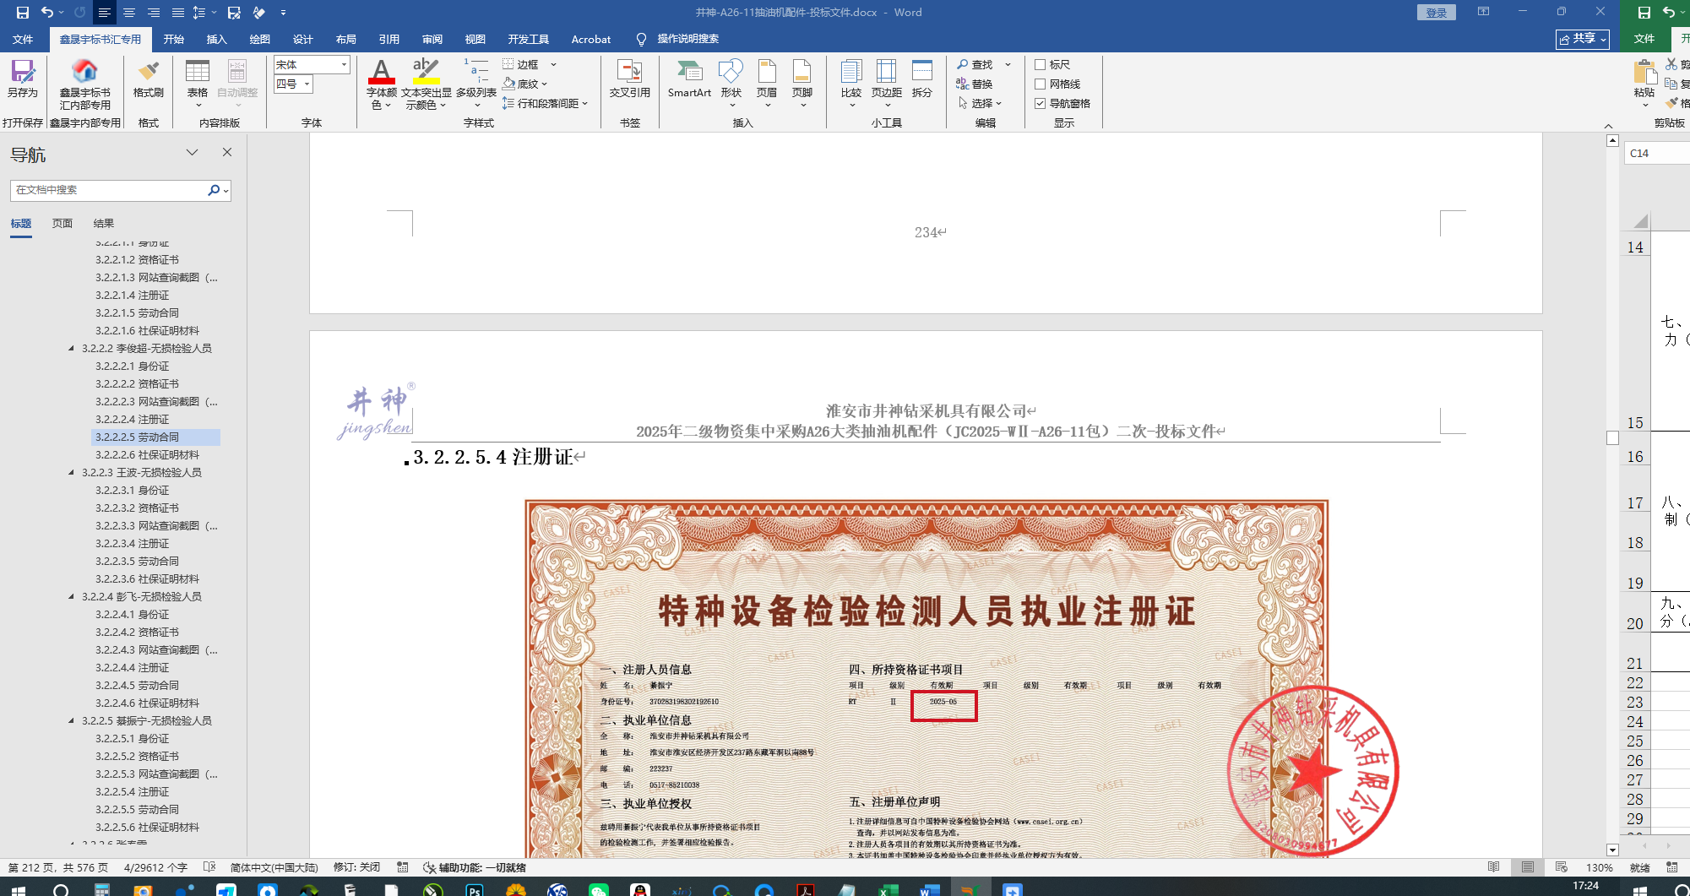
Task: Open the 选择 selection dropdown
Action: (998, 103)
